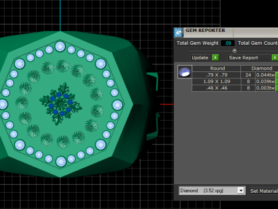Screen dimensions: 278x209
Task: Click the count cell showing 24
Action: (248, 75)
